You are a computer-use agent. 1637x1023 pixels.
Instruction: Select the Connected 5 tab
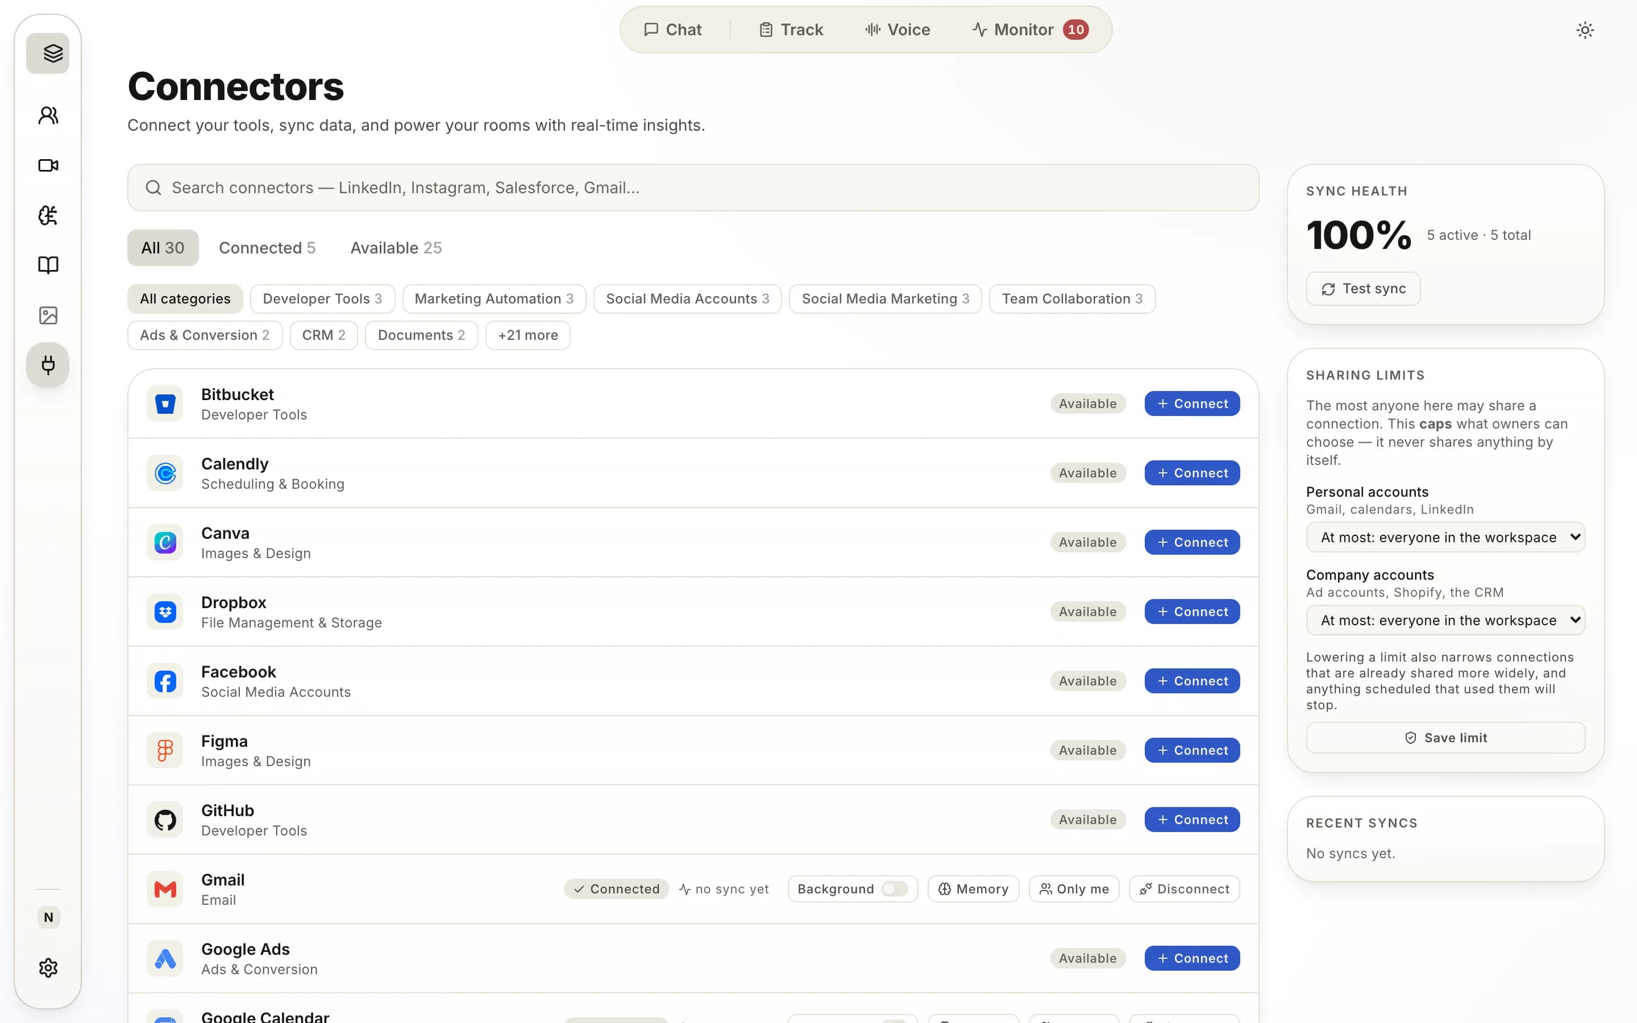point(267,248)
